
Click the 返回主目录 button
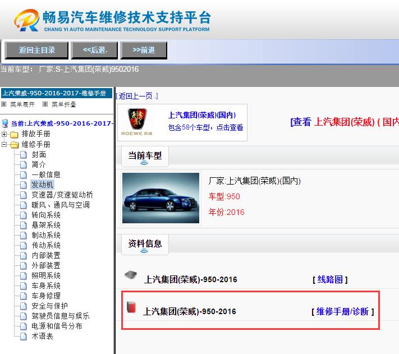tap(36, 50)
